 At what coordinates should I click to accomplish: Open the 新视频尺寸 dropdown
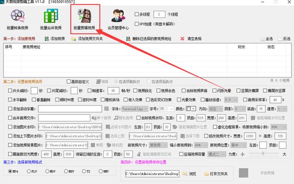pyautogui.click(x=158, y=145)
